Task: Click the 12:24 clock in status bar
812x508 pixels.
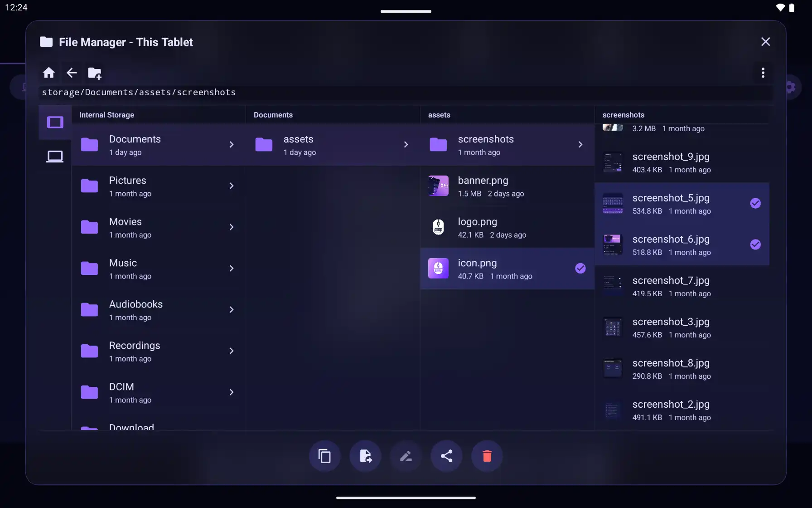Action: pyautogui.click(x=16, y=7)
